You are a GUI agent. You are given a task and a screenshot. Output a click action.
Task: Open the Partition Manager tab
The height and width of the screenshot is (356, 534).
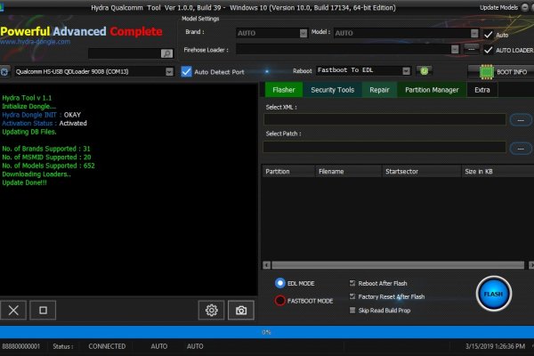click(x=432, y=90)
